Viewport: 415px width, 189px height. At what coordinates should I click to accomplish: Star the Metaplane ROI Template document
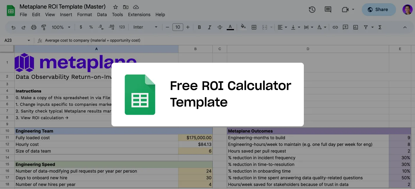[x=115, y=7]
